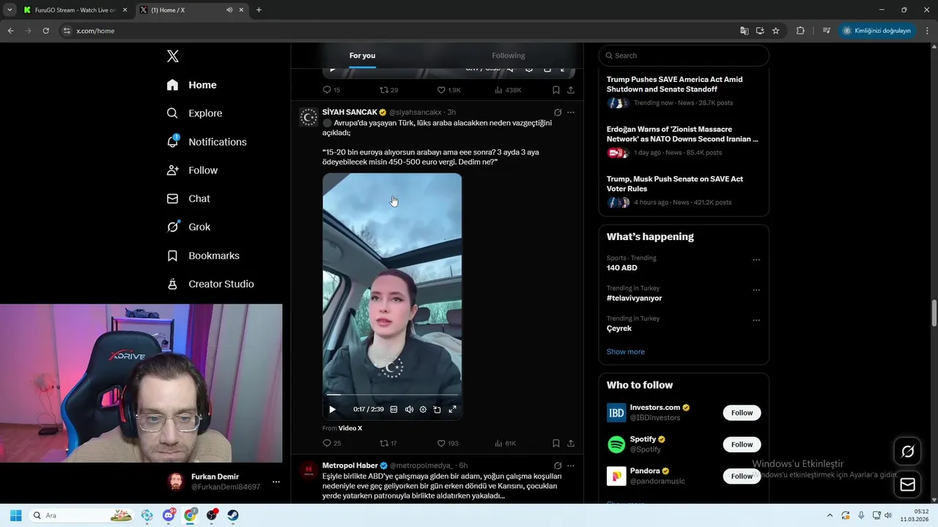Repost the top post with 29 reposts
Image resolution: width=938 pixels, height=527 pixels.
point(388,90)
